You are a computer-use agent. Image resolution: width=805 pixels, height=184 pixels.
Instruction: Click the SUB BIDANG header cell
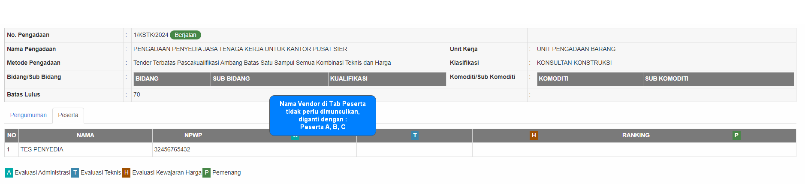pyautogui.click(x=231, y=79)
